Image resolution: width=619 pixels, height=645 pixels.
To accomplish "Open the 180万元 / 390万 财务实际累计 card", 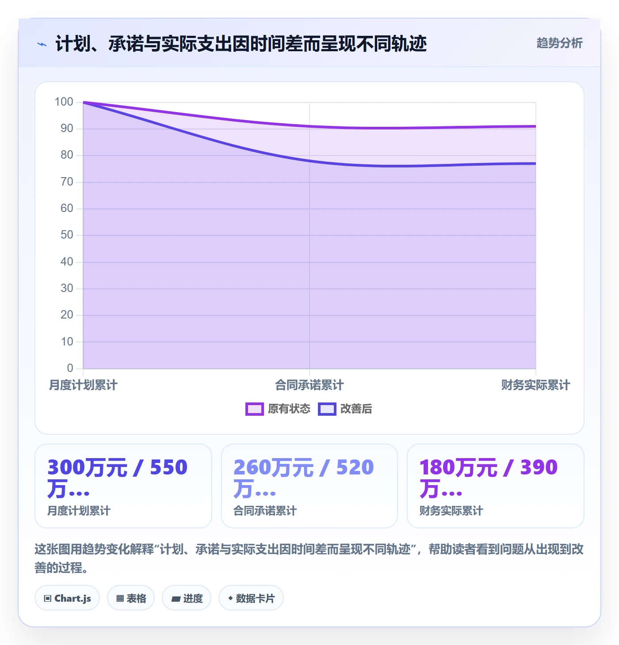I will pos(496,486).
